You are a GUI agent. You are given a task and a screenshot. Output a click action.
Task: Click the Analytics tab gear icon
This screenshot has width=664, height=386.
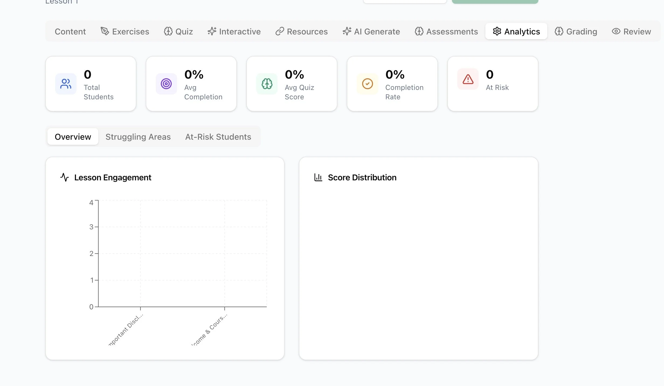497,31
